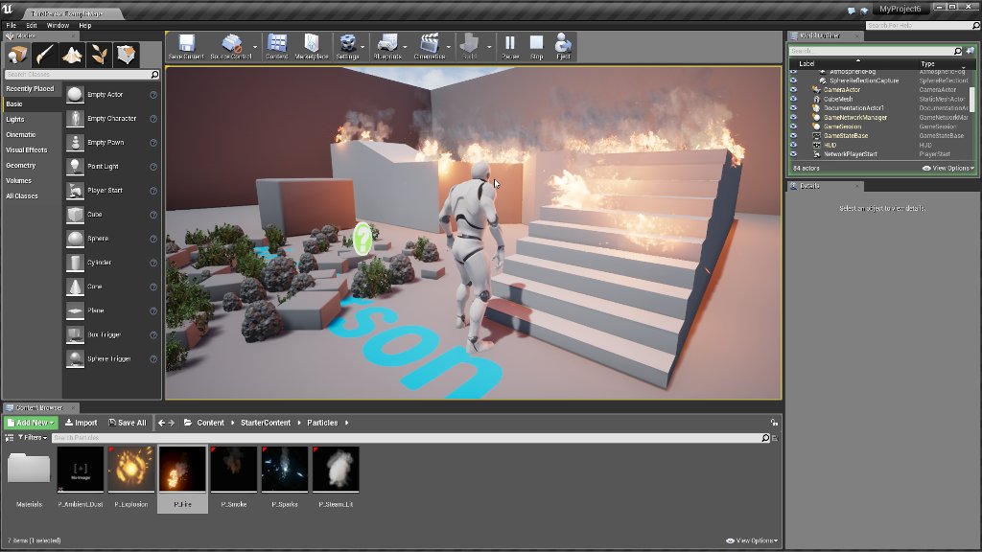The width and height of the screenshot is (982, 552).
Task: Select the P_Explosion asset thumbnail
Action: (131, 469)
